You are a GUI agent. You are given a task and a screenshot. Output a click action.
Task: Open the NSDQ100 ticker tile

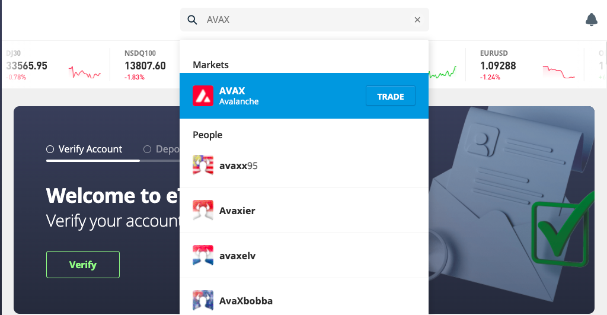145,65
